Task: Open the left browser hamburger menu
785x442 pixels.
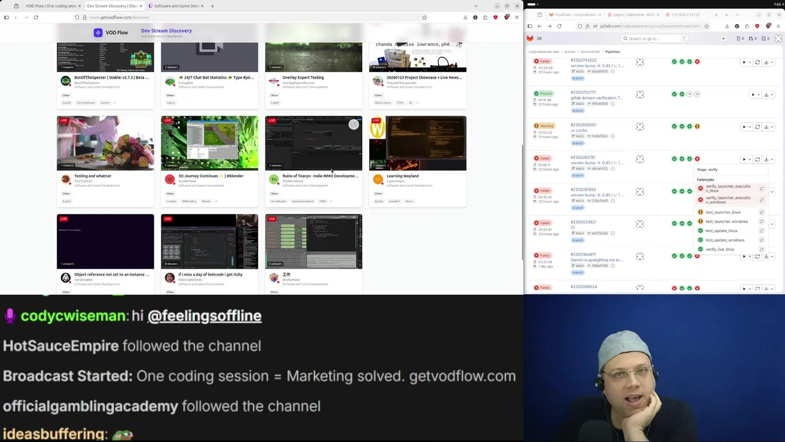Action: point(517,17)
